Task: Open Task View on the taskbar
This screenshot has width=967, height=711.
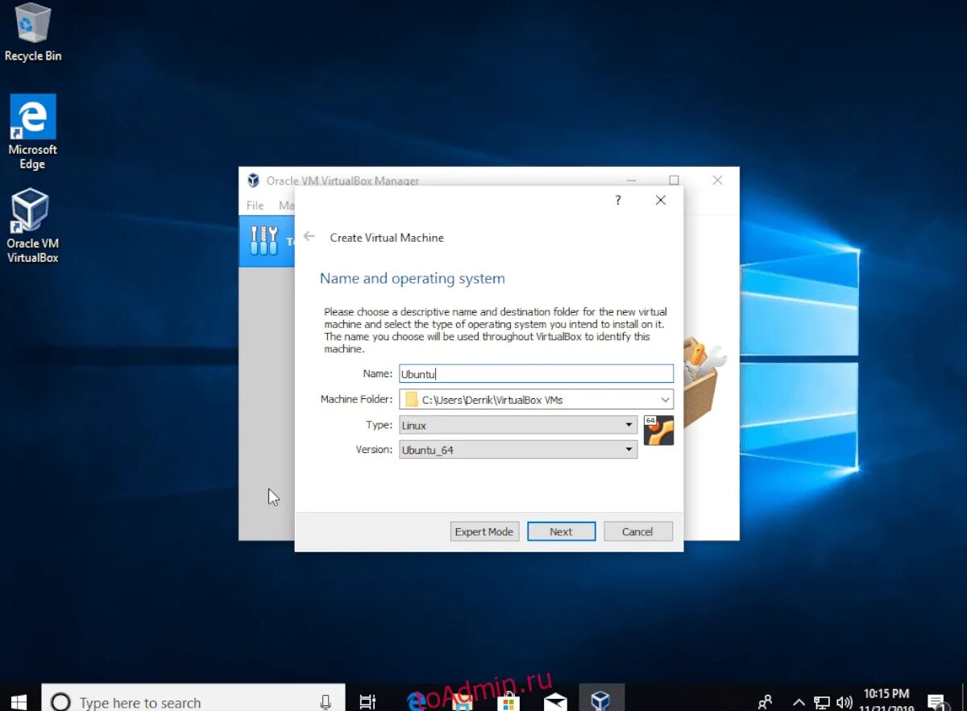Action: click(367, 701)
